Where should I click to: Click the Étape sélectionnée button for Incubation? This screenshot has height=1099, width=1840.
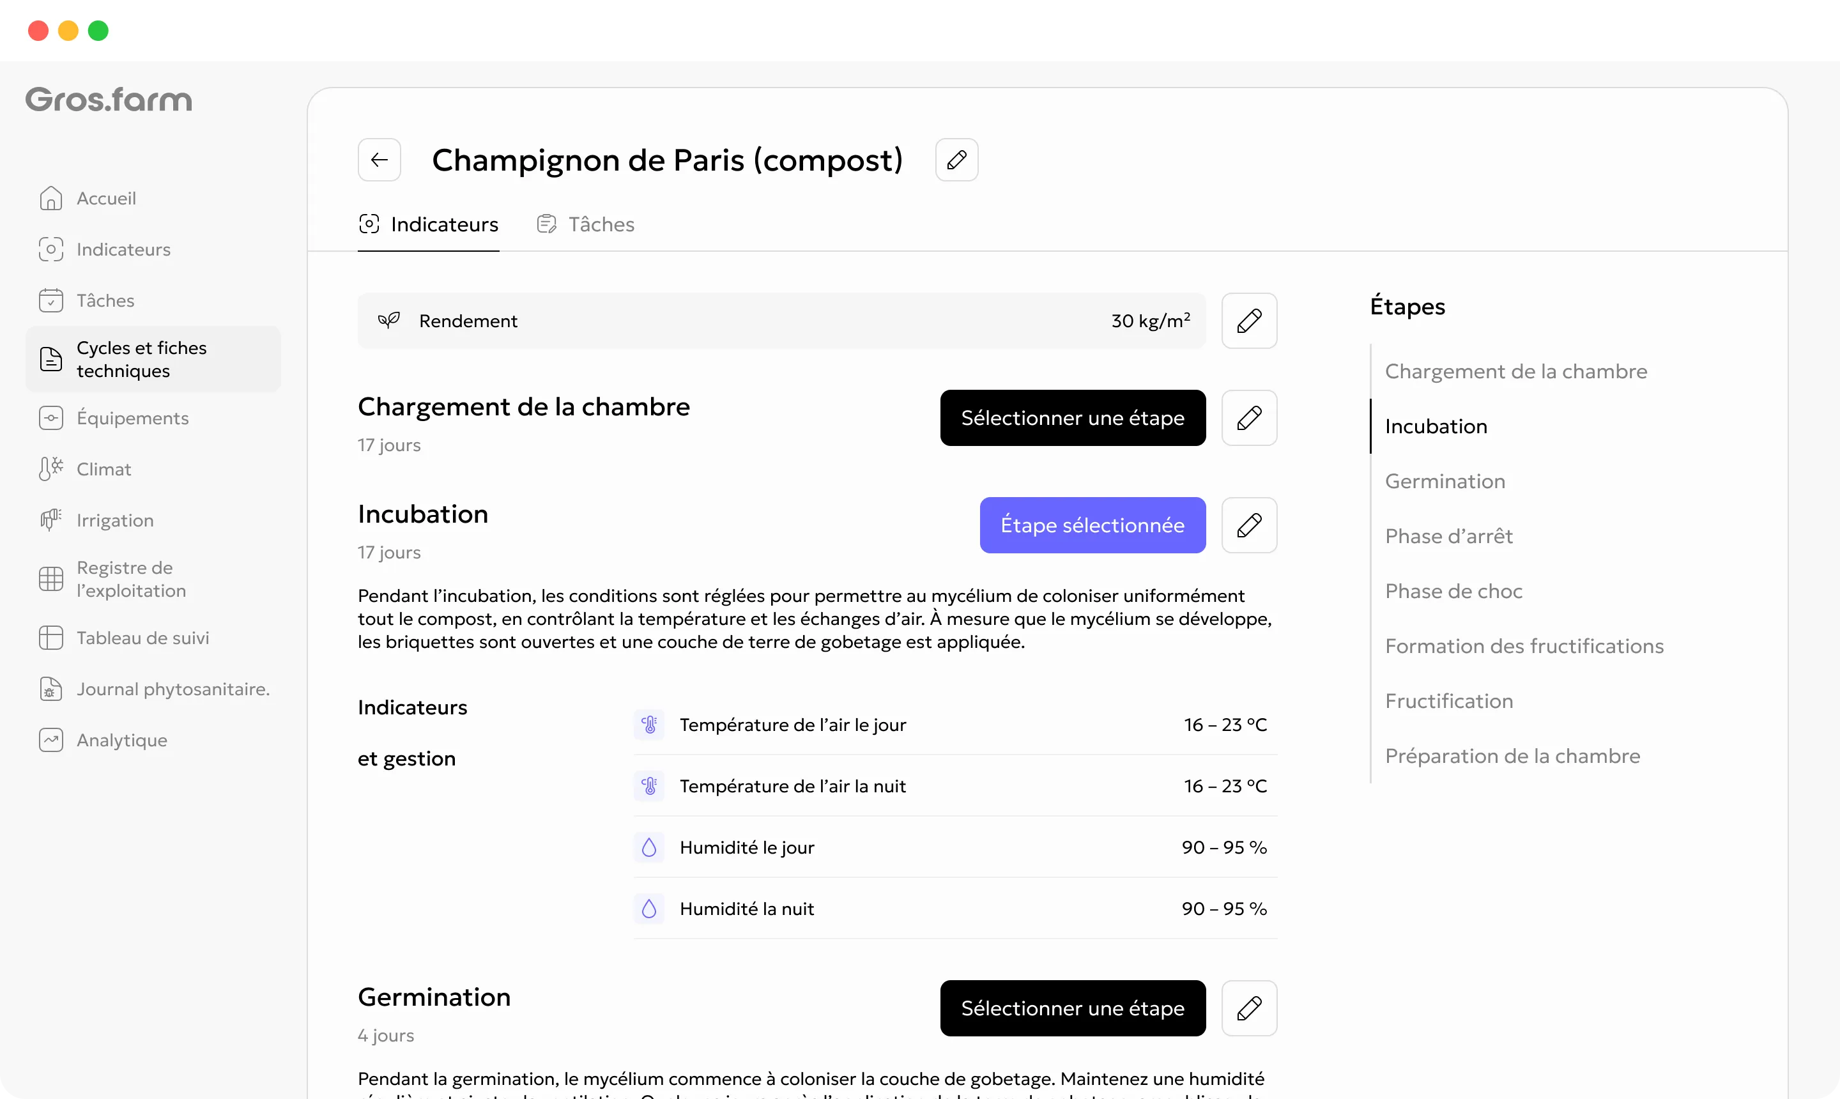(1093, 525)
